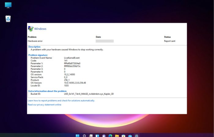Screen dimensions: 214x137
Task: Click the 'Problem' column header
Action: tap(32, 37)
